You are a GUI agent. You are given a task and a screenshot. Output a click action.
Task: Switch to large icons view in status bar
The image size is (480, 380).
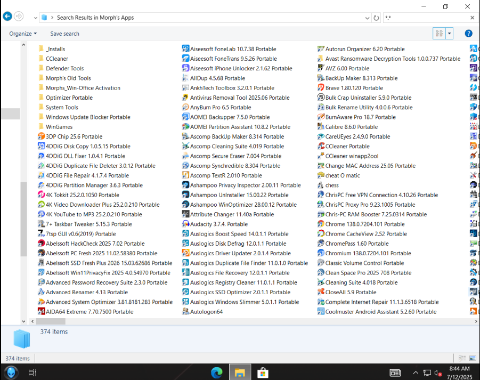pos(473,358)
